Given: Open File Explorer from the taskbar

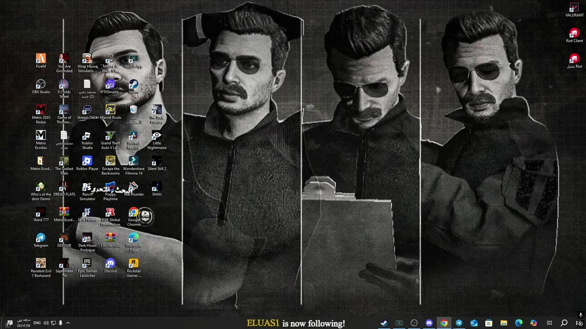Looking at the screenshot, I should click(x=504, y=323).
